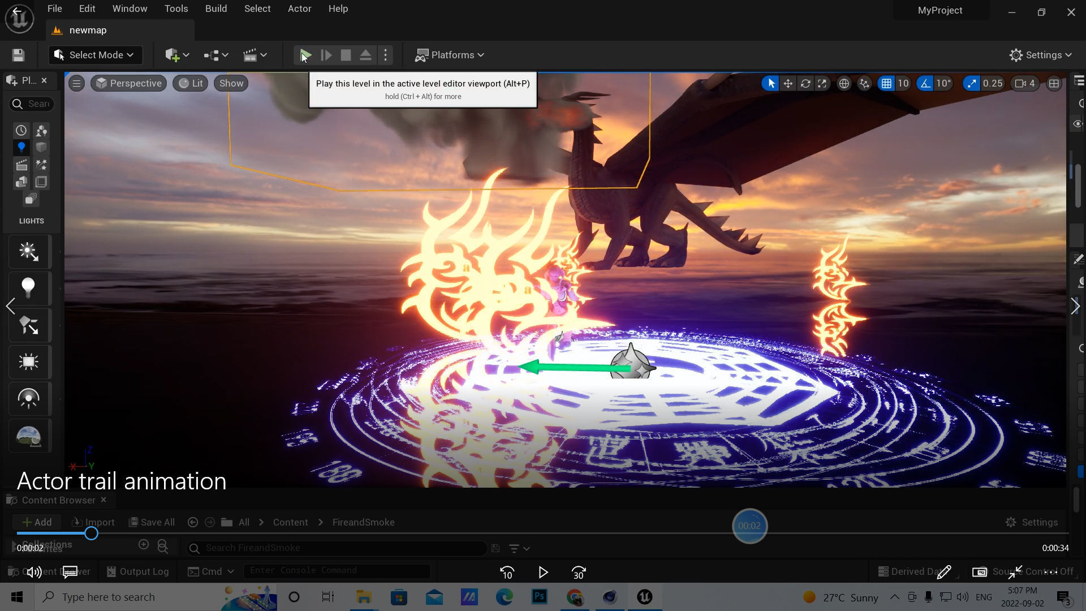Click the Stop simulation square icon

pyautogui.click(x=346, y=55)
